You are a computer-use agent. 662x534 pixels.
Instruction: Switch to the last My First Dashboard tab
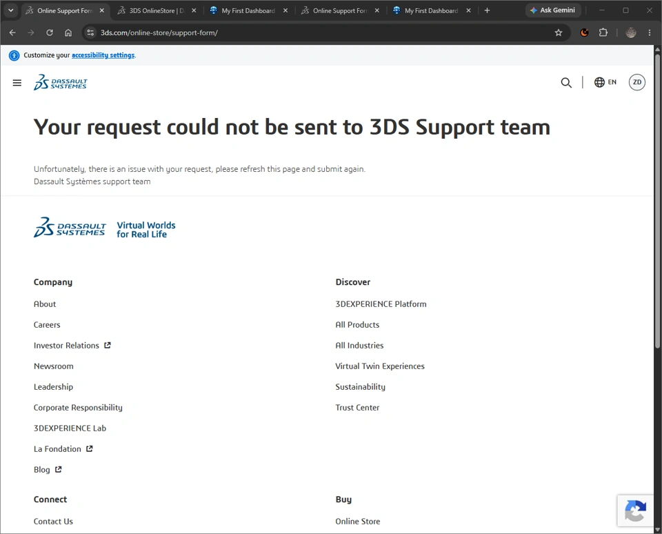(x=431, y=10)
